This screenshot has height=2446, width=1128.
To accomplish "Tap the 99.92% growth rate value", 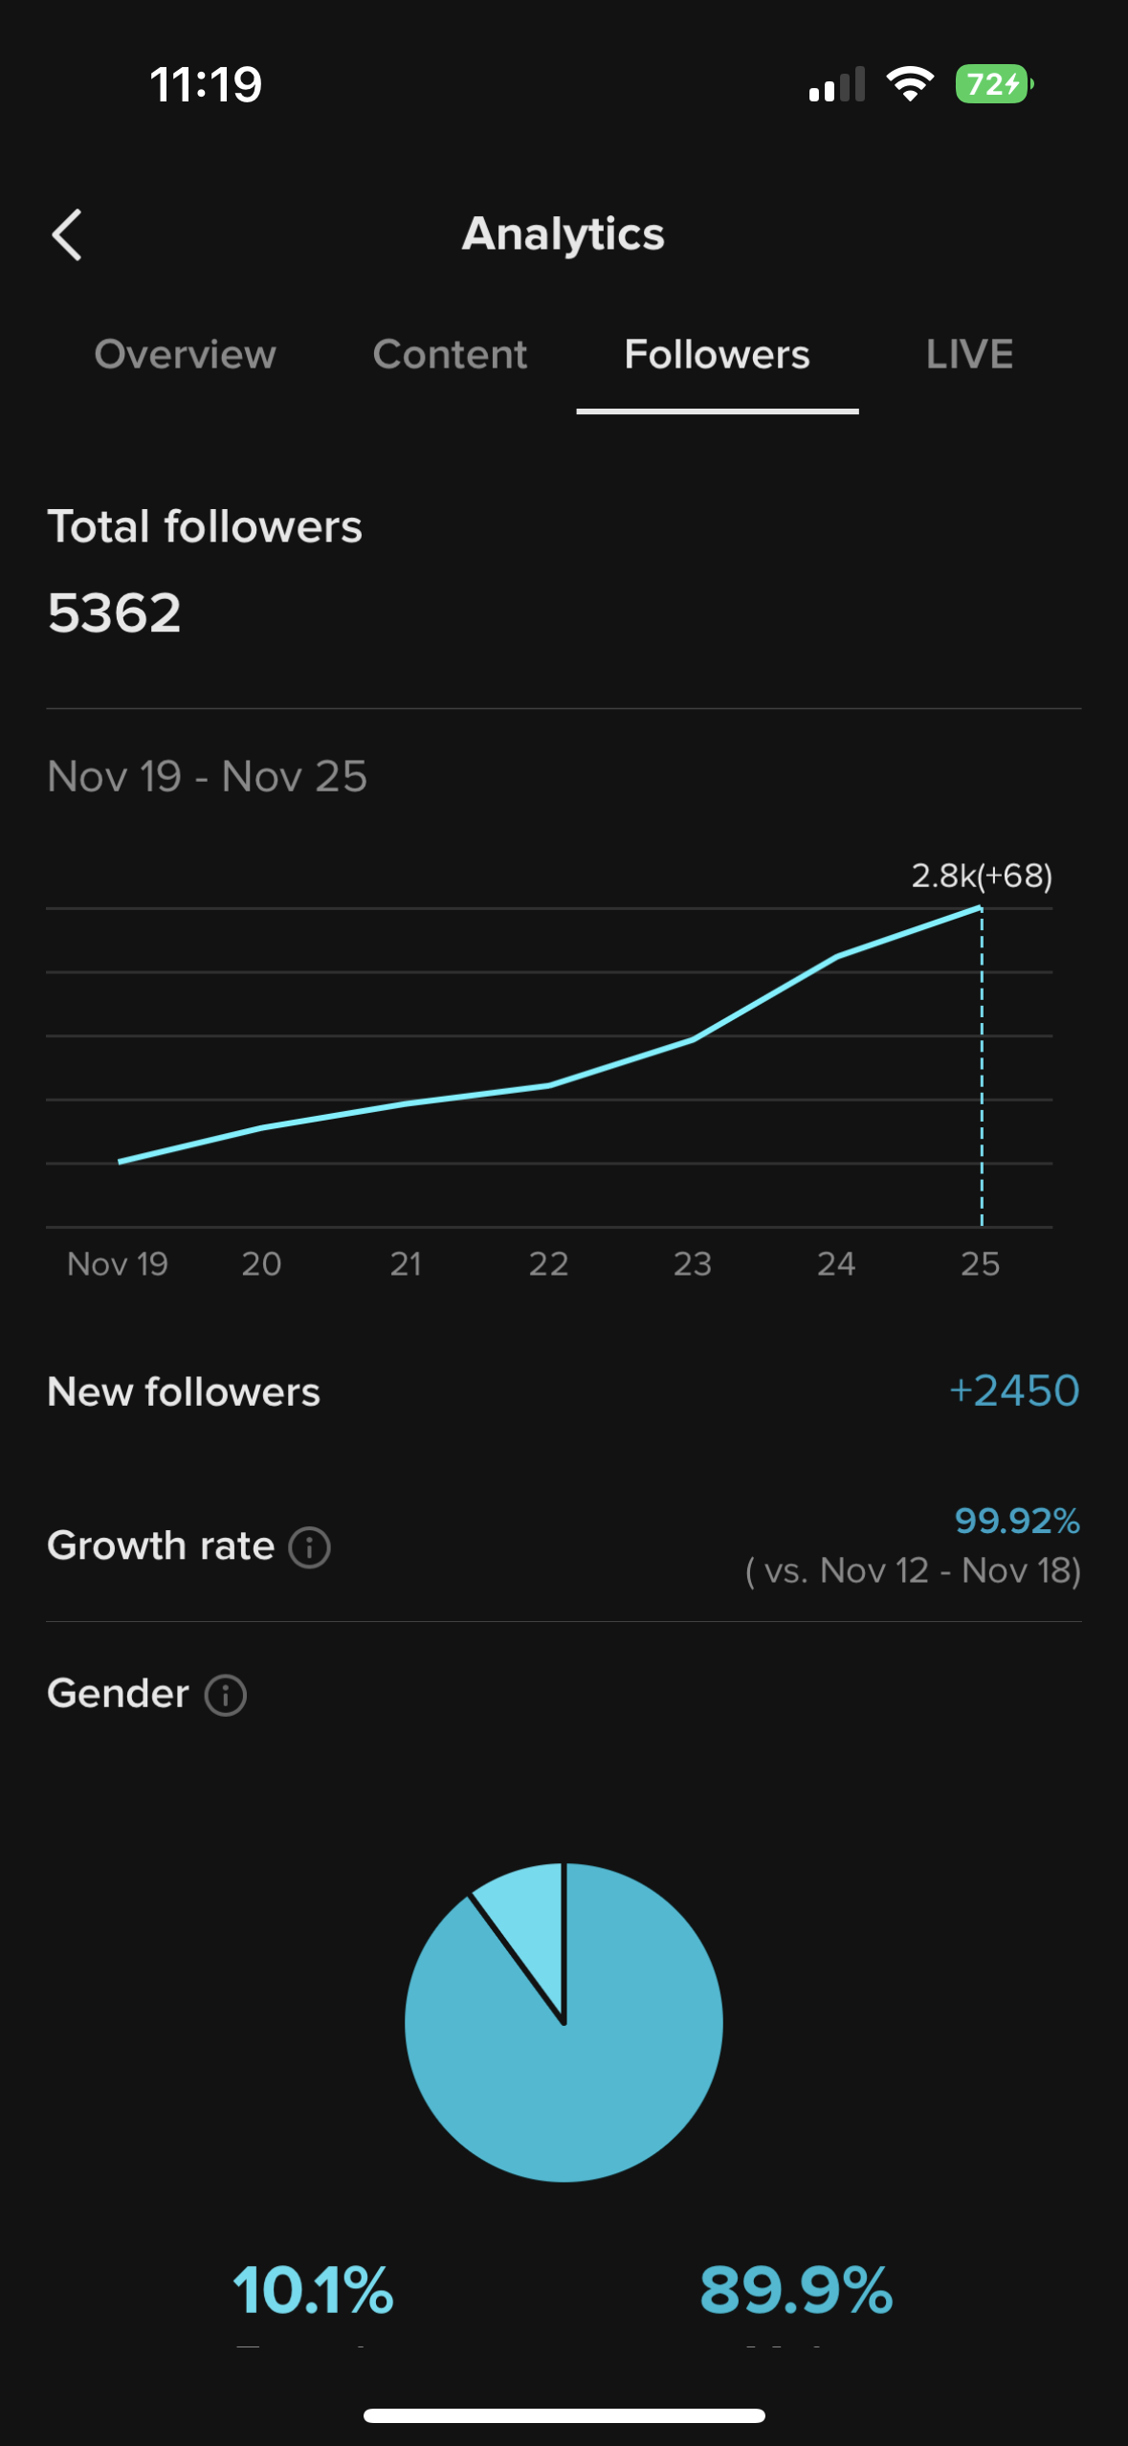I will (x=1016, y=1521).
